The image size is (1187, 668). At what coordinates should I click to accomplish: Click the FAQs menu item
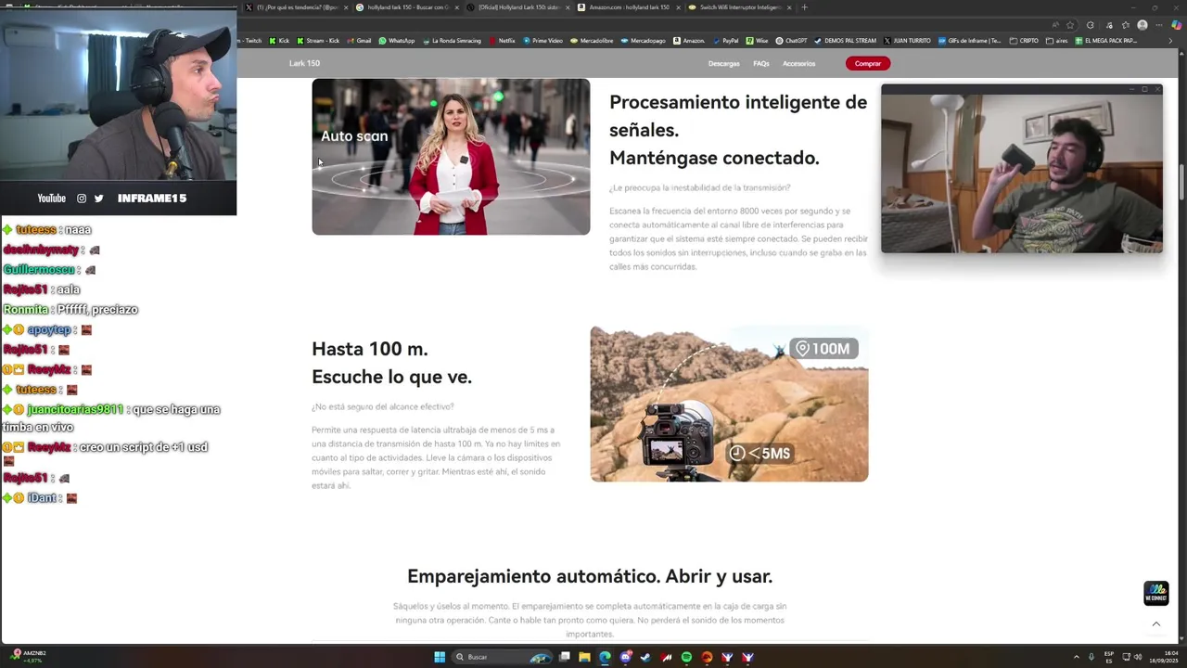point(761,63)
